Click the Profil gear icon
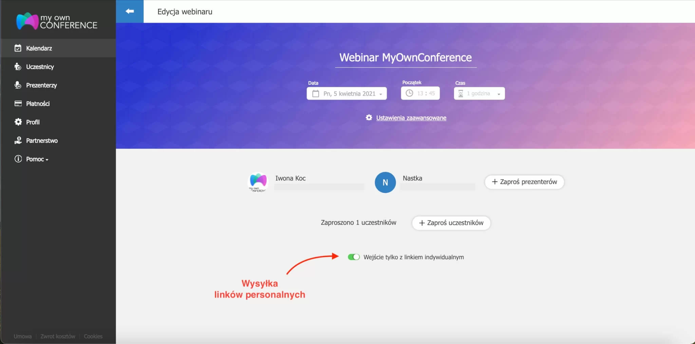695x344 pixels. (x=18, y=122)
